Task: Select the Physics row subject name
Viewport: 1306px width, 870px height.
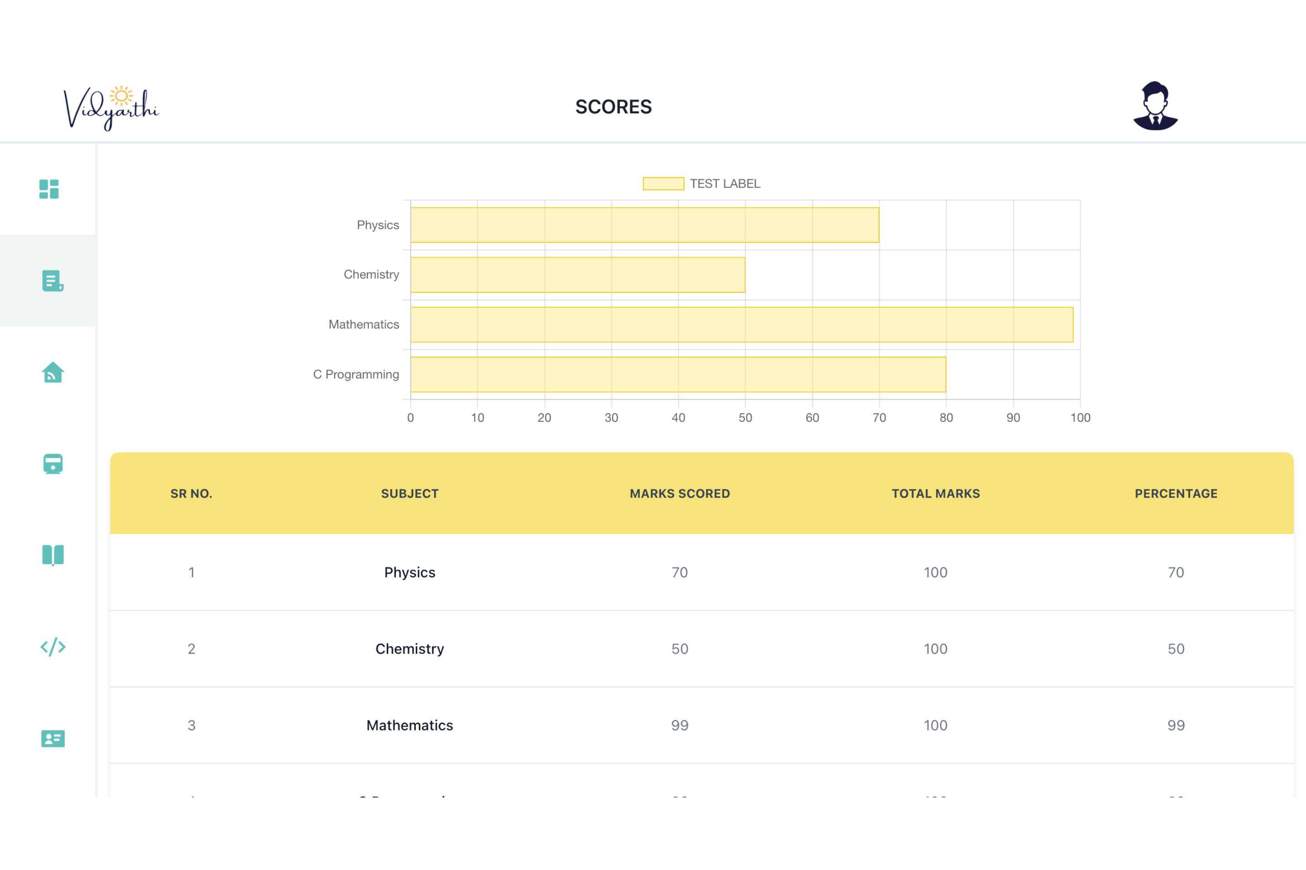Action: (410, 572)
